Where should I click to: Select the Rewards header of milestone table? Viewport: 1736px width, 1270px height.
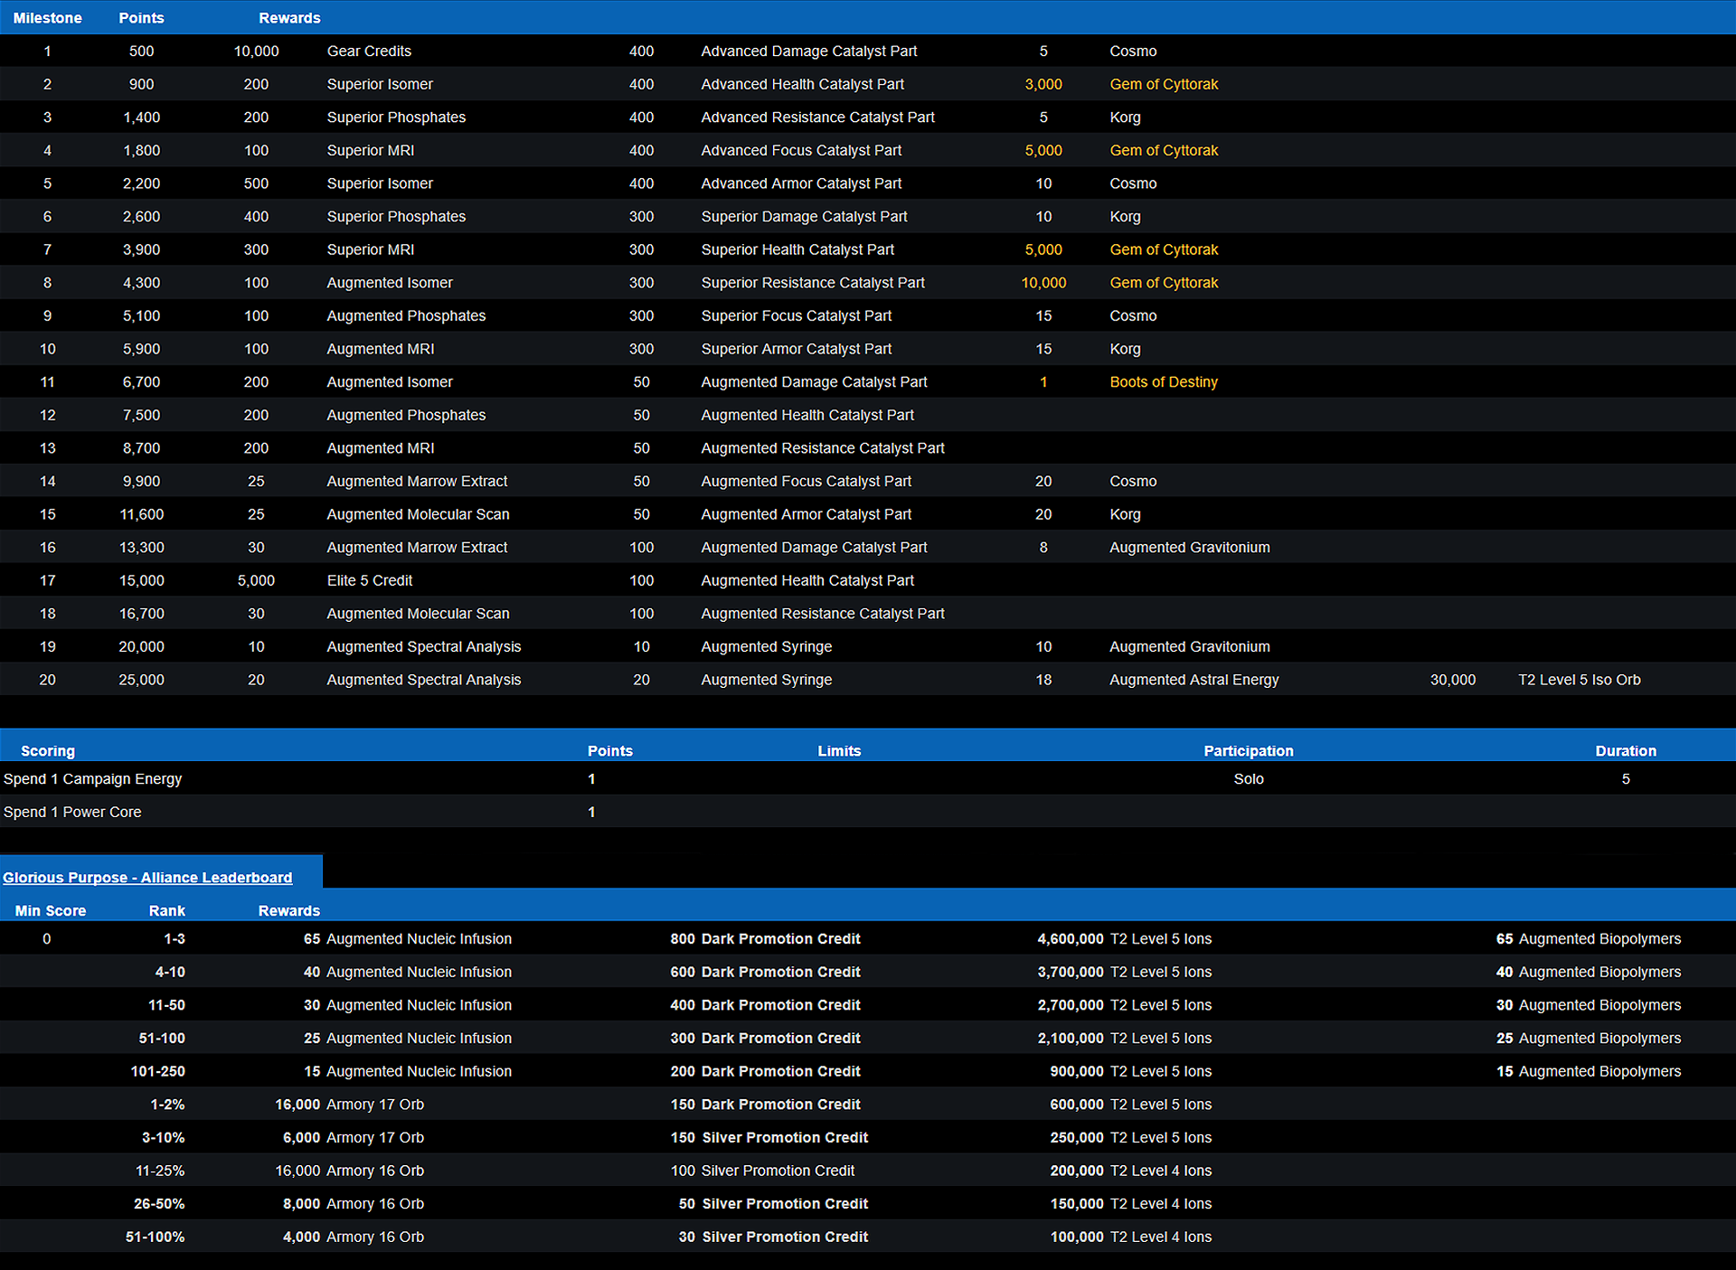[289, 18]
